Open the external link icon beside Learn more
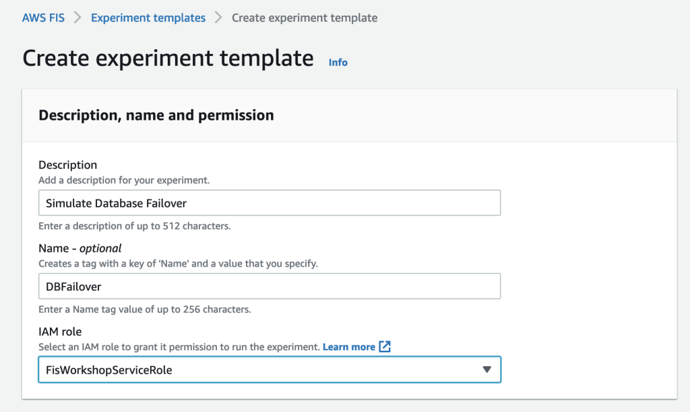 [x=384, y=347]
